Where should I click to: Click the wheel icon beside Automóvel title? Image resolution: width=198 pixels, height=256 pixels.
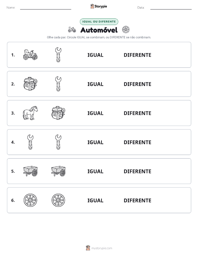click(126, 30)
